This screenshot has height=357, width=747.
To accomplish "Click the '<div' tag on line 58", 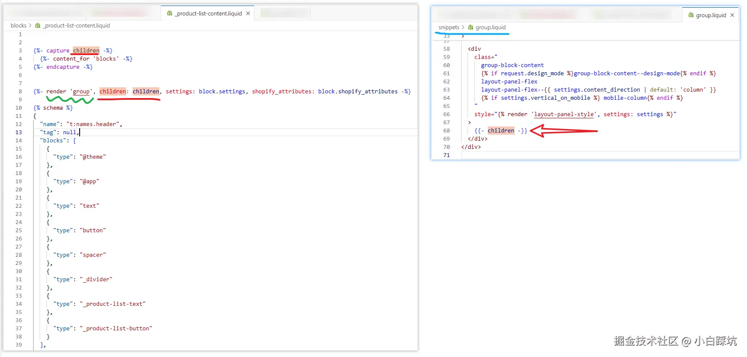I will (x=474, y=49).
